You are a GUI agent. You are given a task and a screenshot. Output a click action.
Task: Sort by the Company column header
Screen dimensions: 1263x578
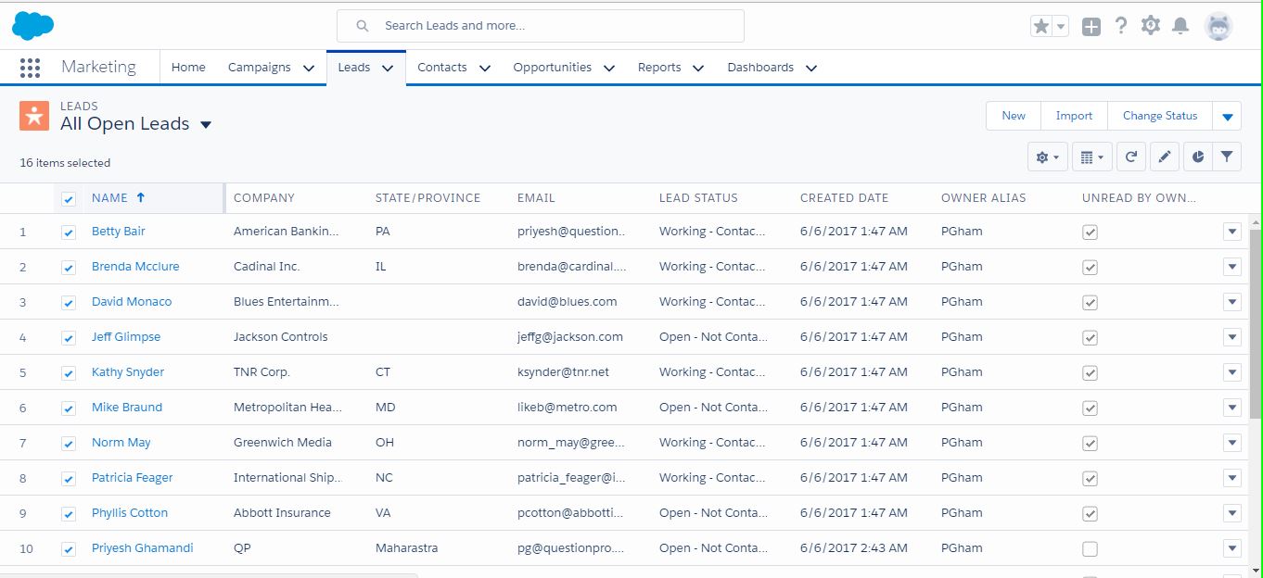click(x=264, y=198)
